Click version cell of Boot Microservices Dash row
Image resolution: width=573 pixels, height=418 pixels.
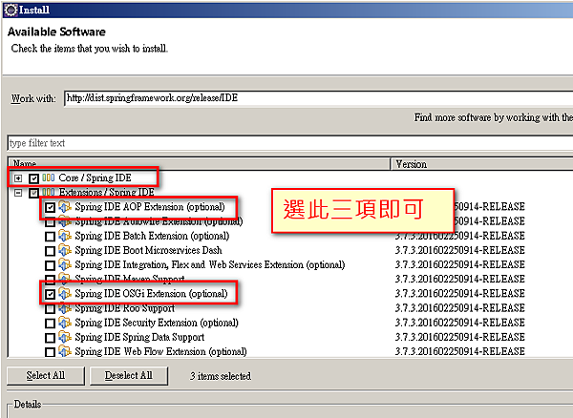pos(459,250)
